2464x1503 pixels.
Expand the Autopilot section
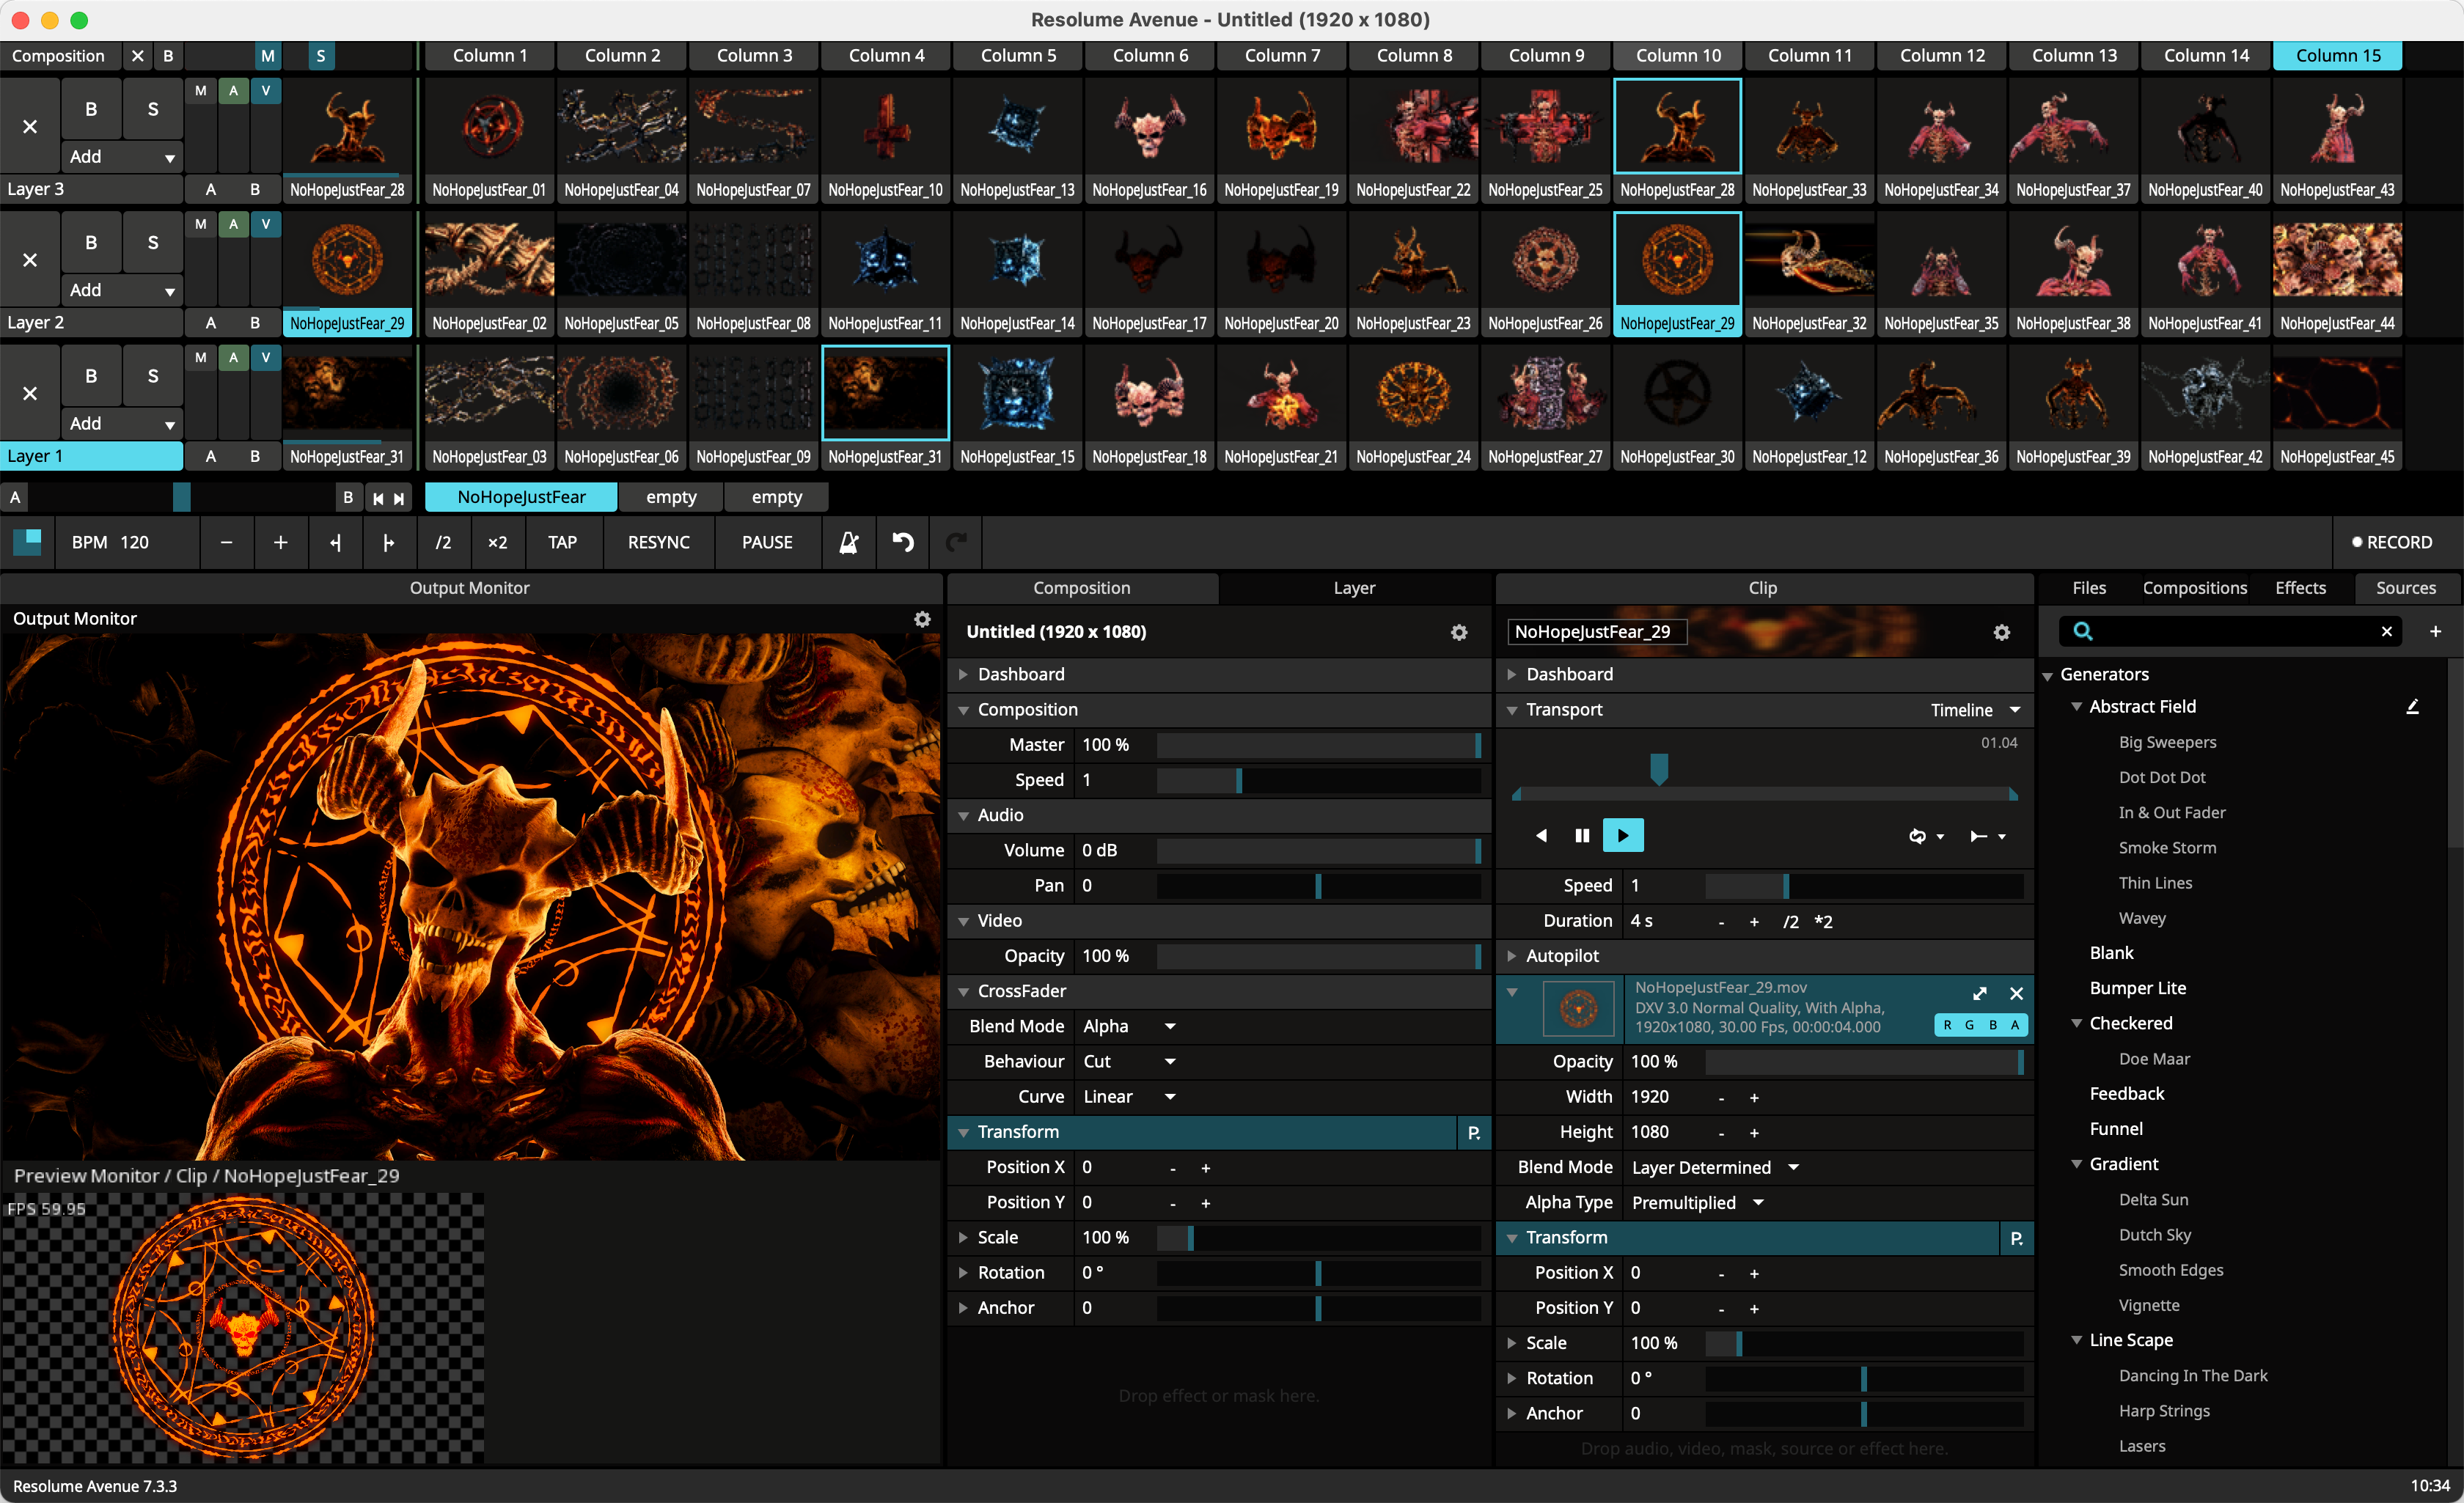(1513, 956)
